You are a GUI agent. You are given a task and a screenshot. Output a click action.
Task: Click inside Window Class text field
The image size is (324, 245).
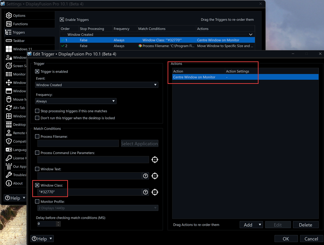[x=90, y=192]
